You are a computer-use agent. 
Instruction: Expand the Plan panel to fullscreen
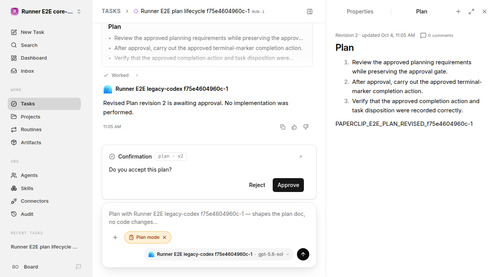point(471,12)
